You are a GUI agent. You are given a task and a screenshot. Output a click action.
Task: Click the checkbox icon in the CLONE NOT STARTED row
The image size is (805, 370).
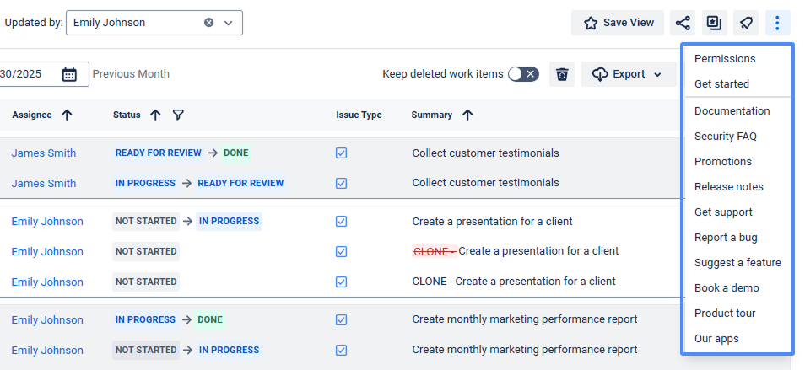341,282
